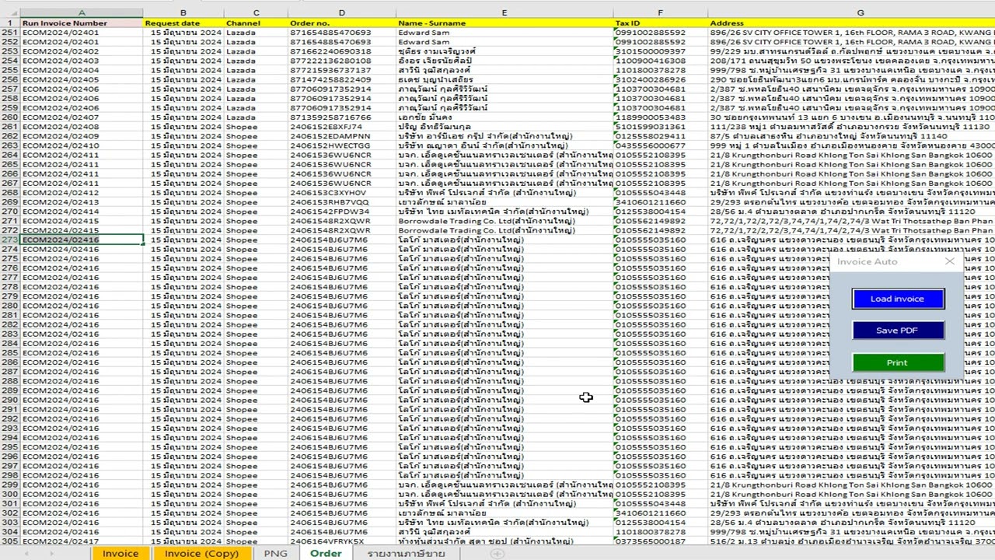Click the Tax ID header cell
Image resolution: width=995 pixels, height=560 pixels.
661,23
